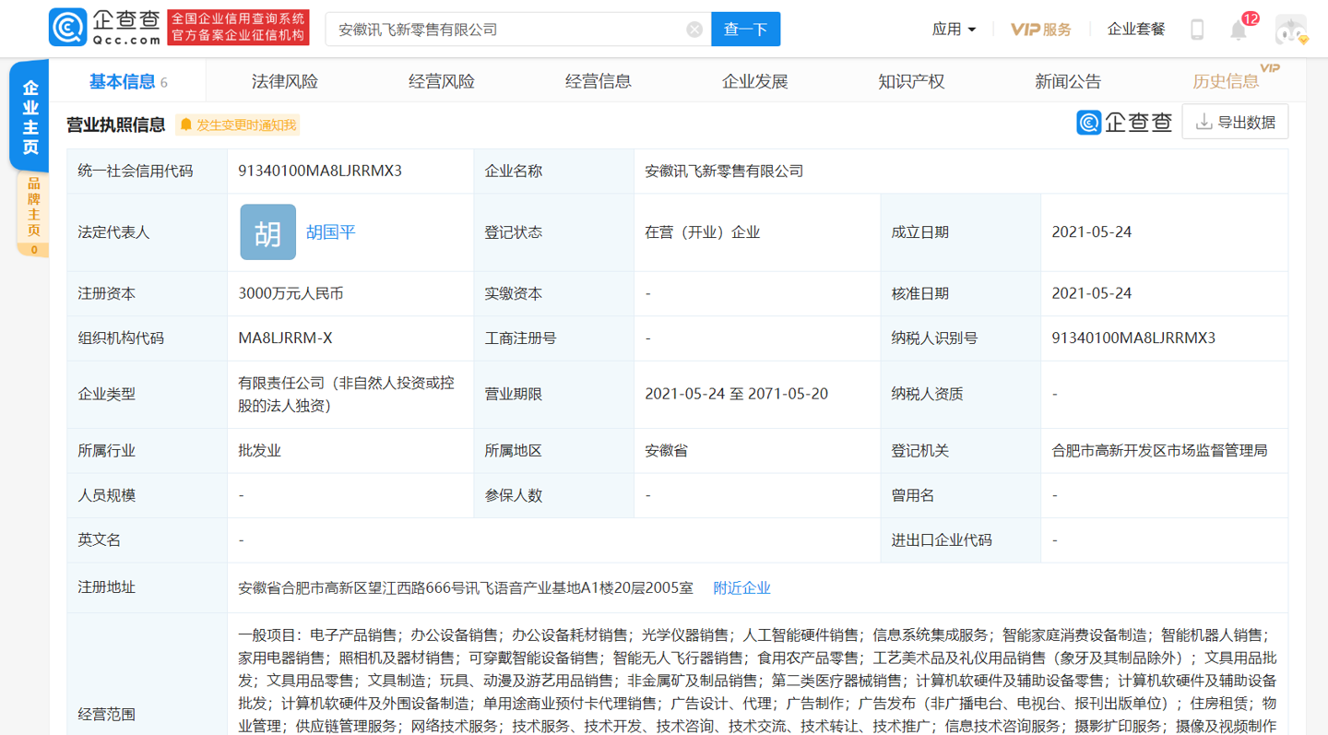
Task: Click the 查一下 search button
Action: 745,29
